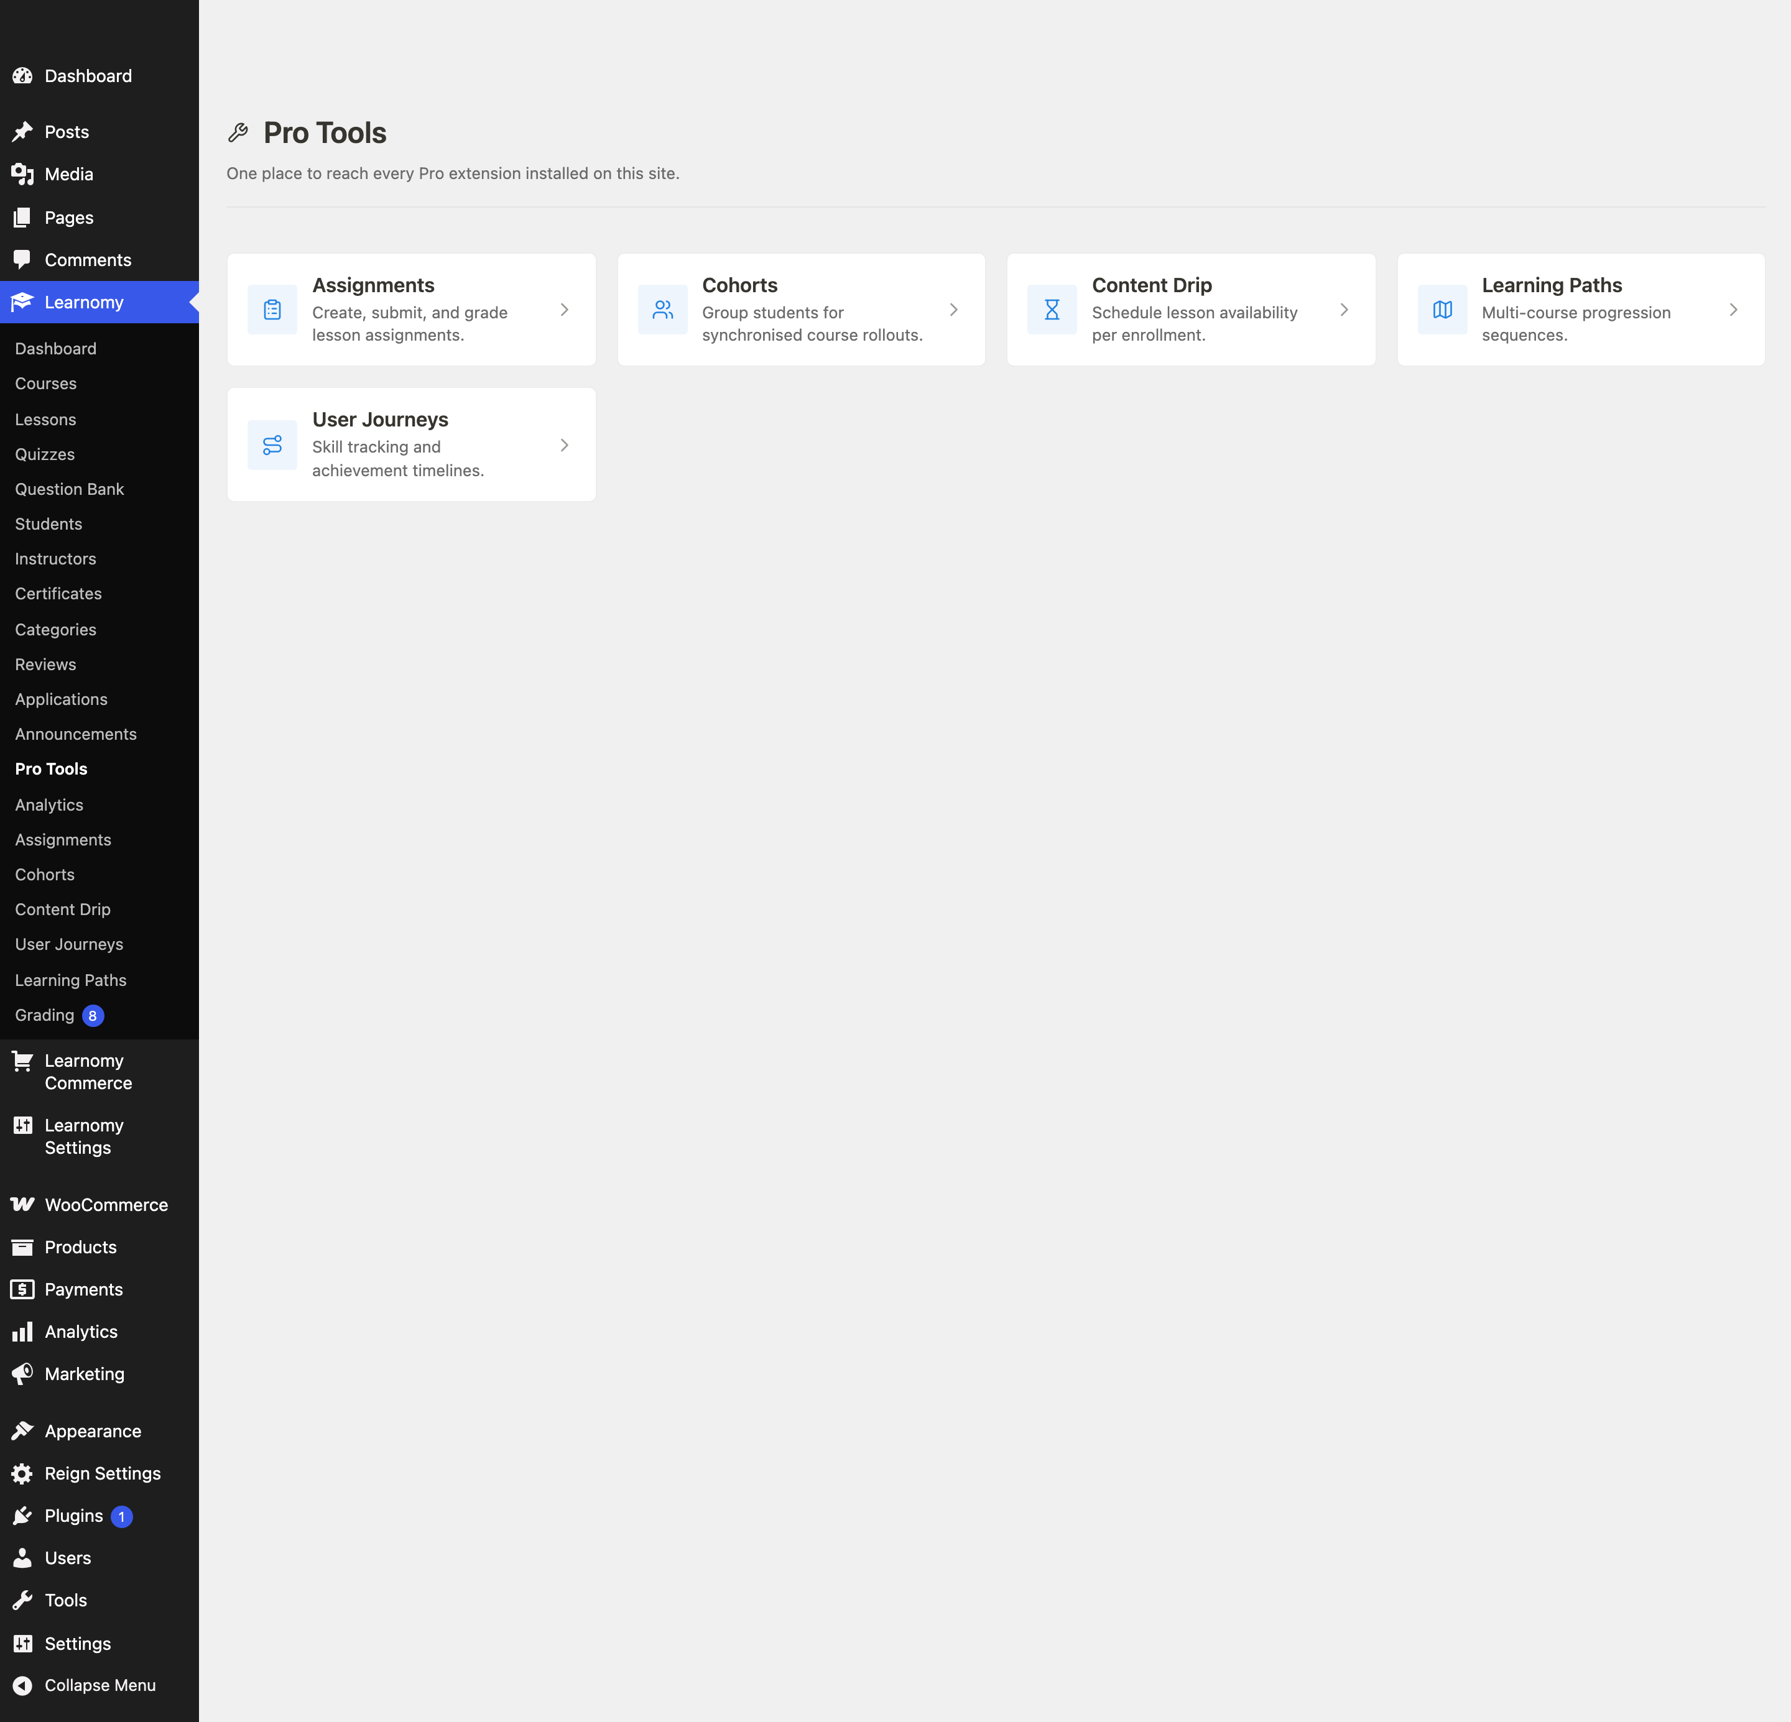Click 'Skill tracking and achievement timelines.' text
The width and height of the screenshot is (1791, 1722).
[x=399, y=459]
